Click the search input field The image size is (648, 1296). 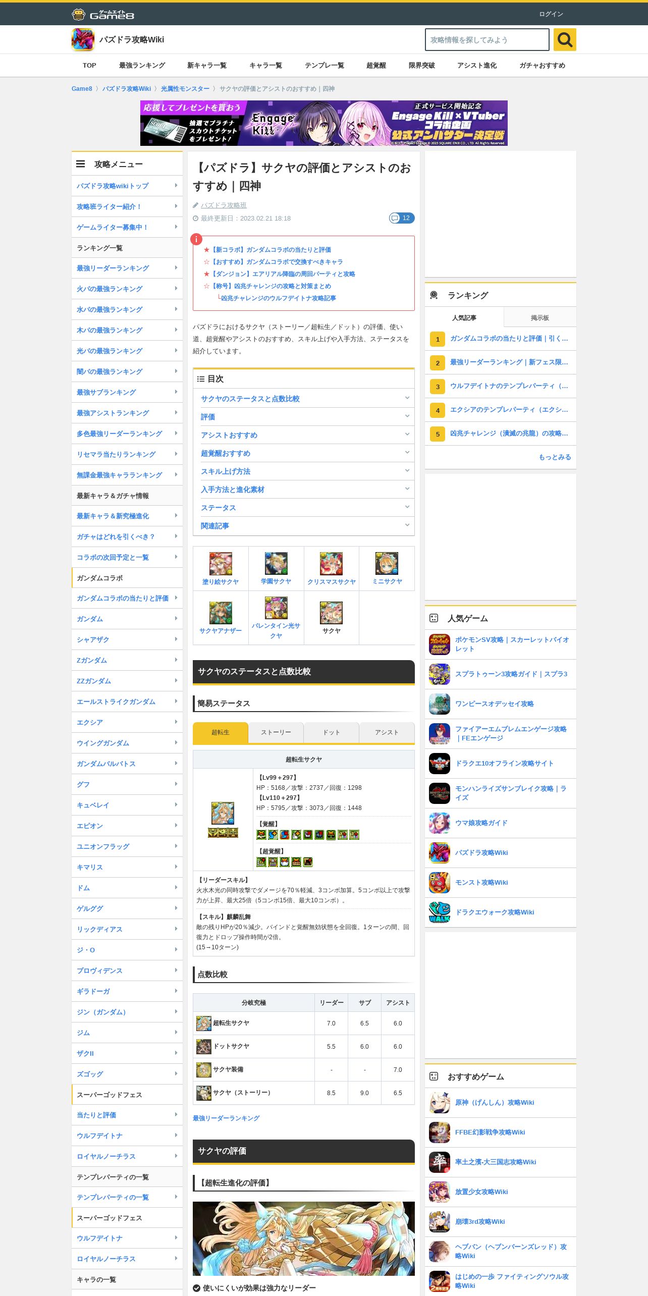[x=487, y=39]
